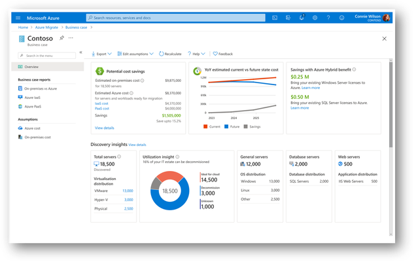Click the Database servers icon
This screenshot has width=414, height=262.
tap(292, 164)
